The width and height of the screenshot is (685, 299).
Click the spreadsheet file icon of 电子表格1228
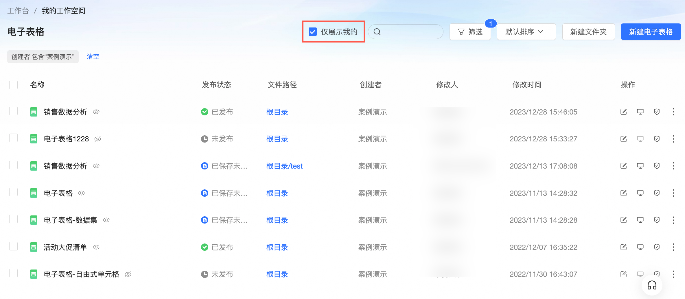[x=34, y=139]
